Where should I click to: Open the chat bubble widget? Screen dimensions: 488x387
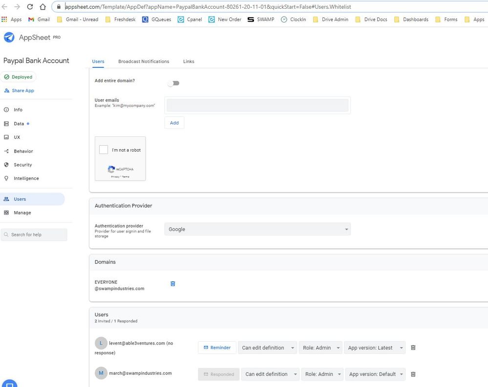coord(9,384)
